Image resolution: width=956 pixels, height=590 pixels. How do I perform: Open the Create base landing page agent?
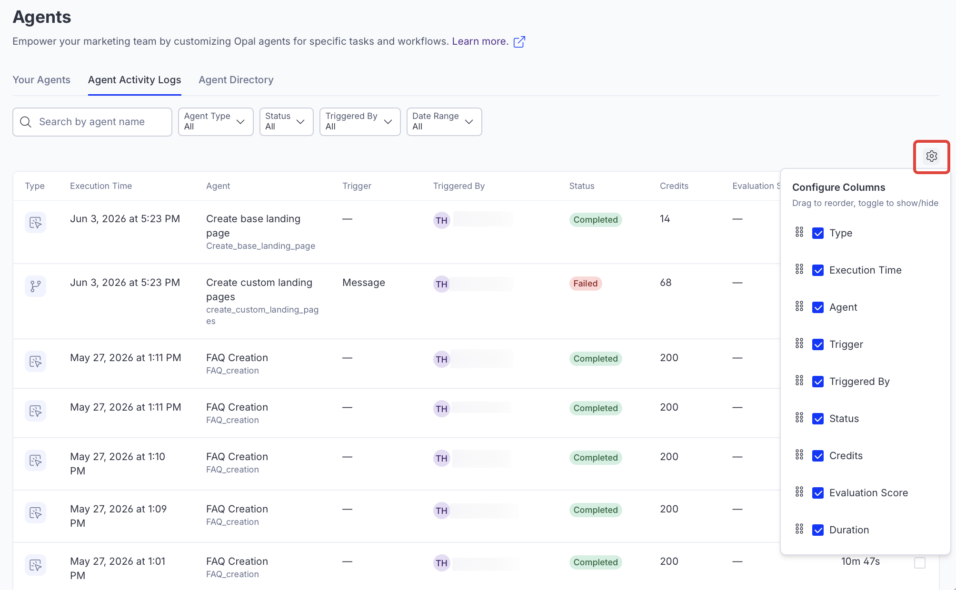point(253,226)
